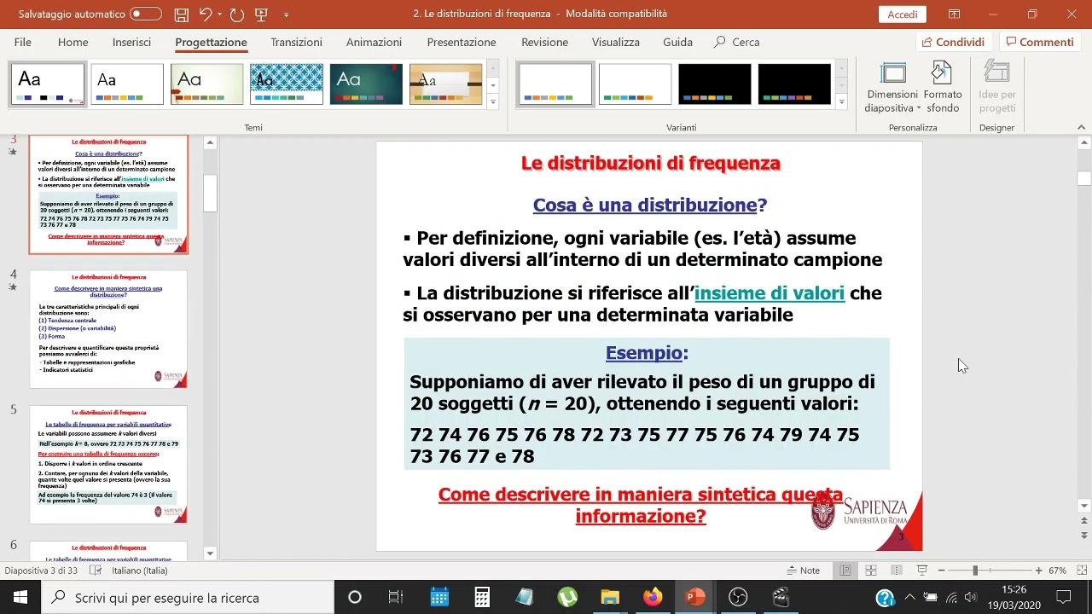The width and height of the screenshot is (1092, 614).
Task: Select the second white variant thumbnail
Action: [635, 84]
